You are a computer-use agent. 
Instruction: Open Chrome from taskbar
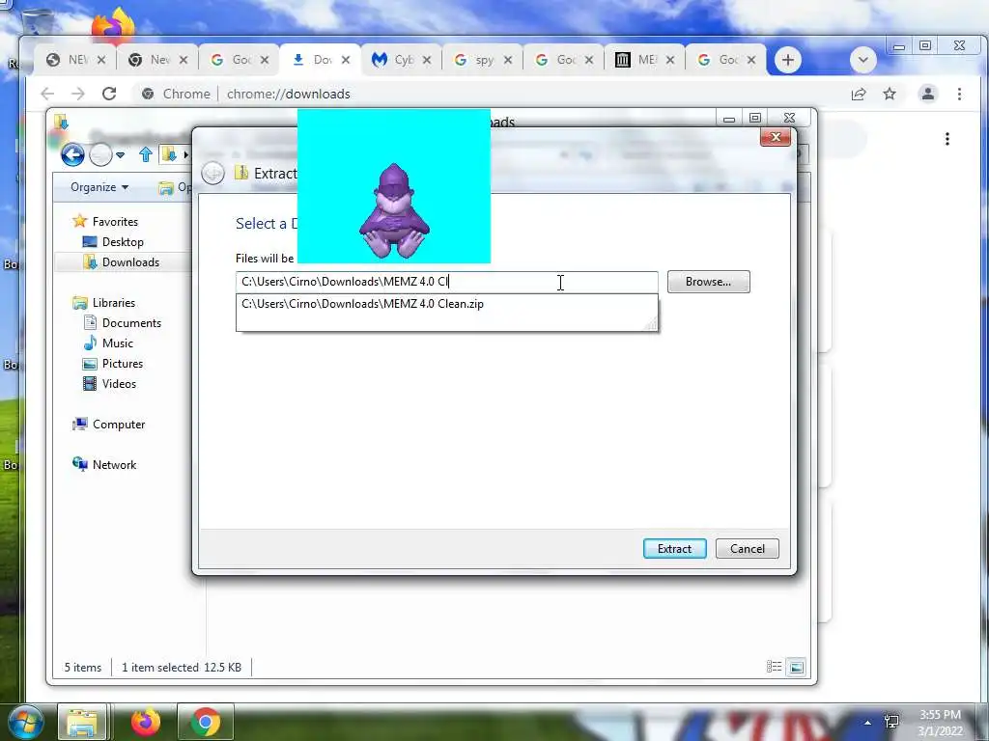[205, 722]
